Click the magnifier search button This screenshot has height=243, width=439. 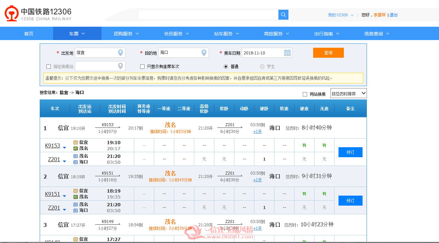[x=283, y=15]
